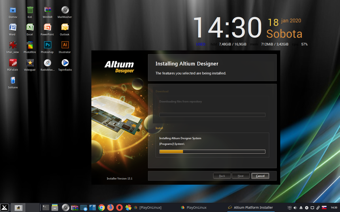This screenshot has width=340, height=212.
Task: Launch PlayOnLinux clover launcher in taskbar
Action: click(x=128, y=207)
